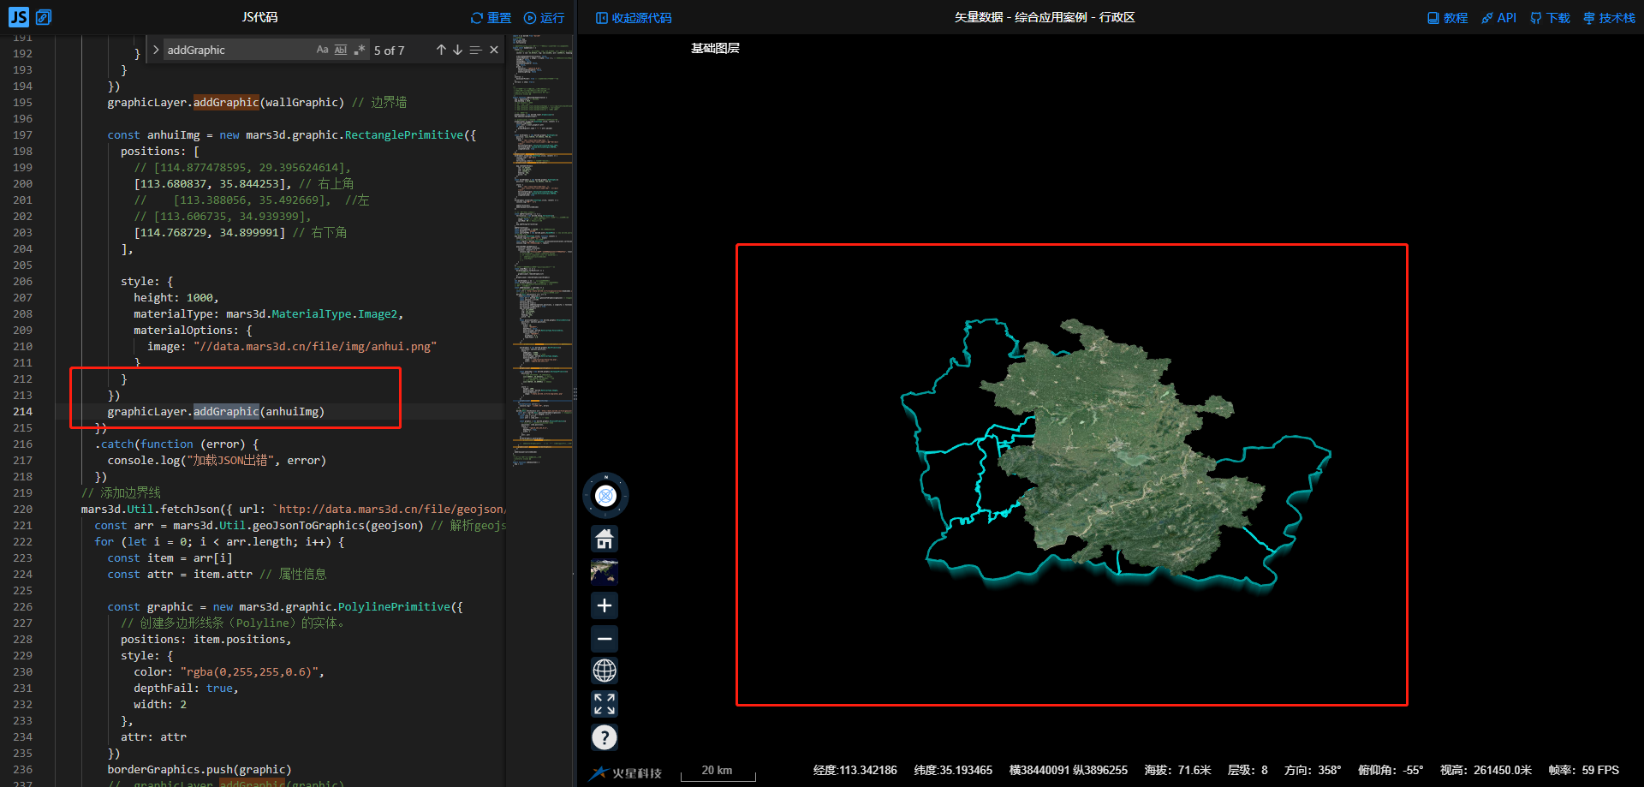Click the 5 of 7 match counter

coord(389,51)
